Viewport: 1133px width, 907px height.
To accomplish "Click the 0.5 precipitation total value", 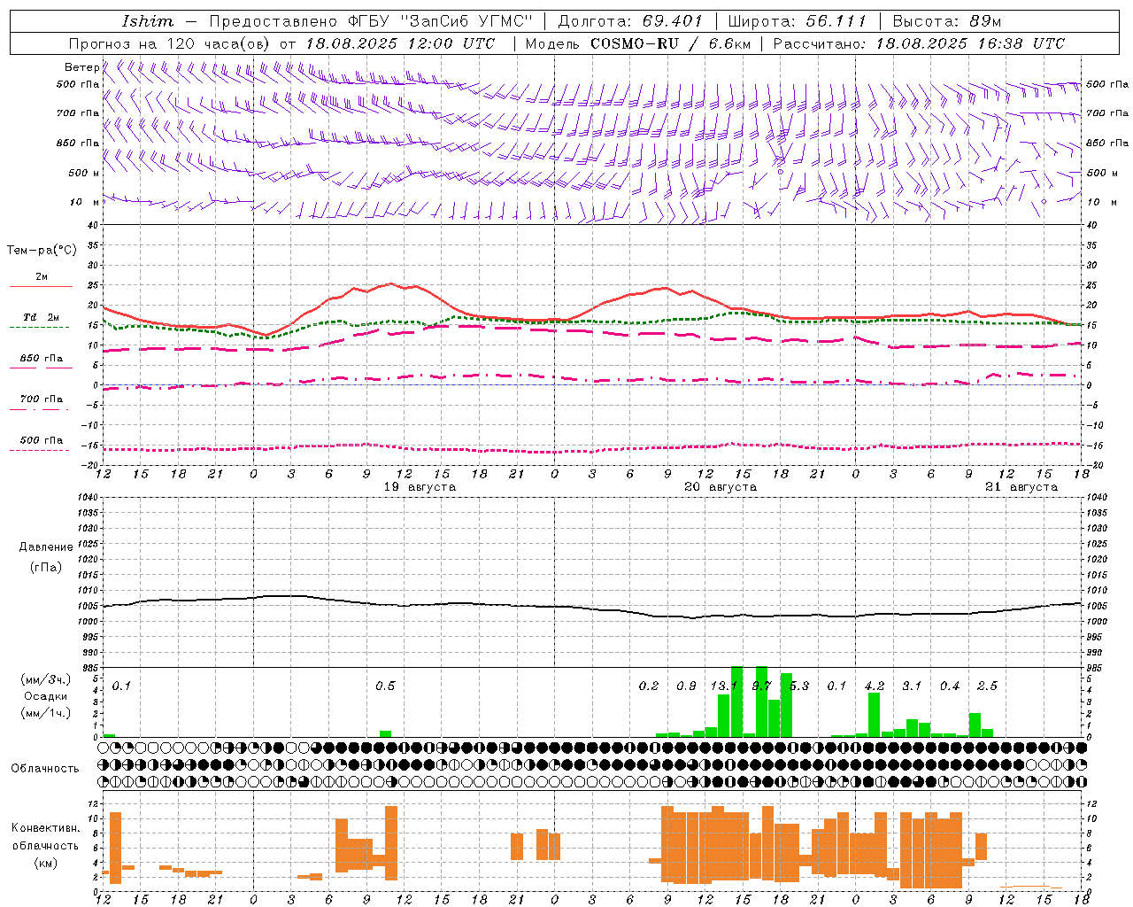I will [385, 686].
